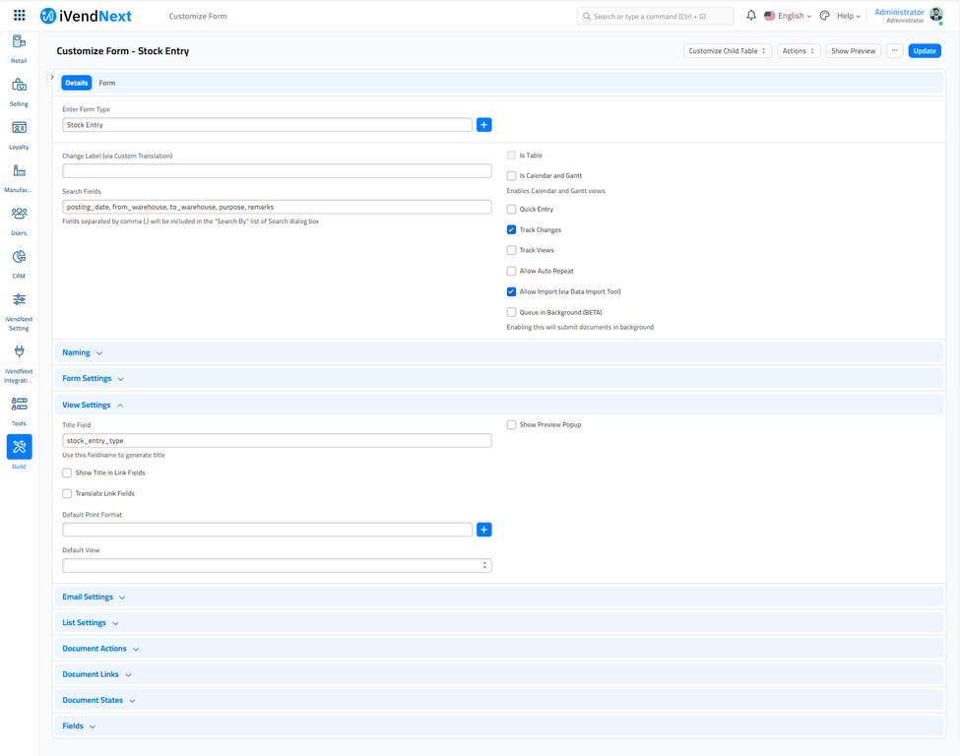Switch to the Form tab
960x756 pixels.
tap(107, 83)
